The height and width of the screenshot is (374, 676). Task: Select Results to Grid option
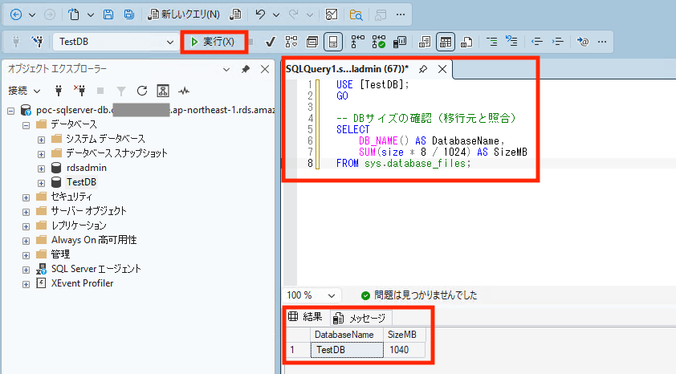(x=446, y=42)
